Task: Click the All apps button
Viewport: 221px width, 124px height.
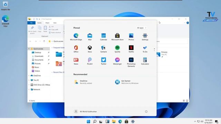Action: [x=142, y=28]
